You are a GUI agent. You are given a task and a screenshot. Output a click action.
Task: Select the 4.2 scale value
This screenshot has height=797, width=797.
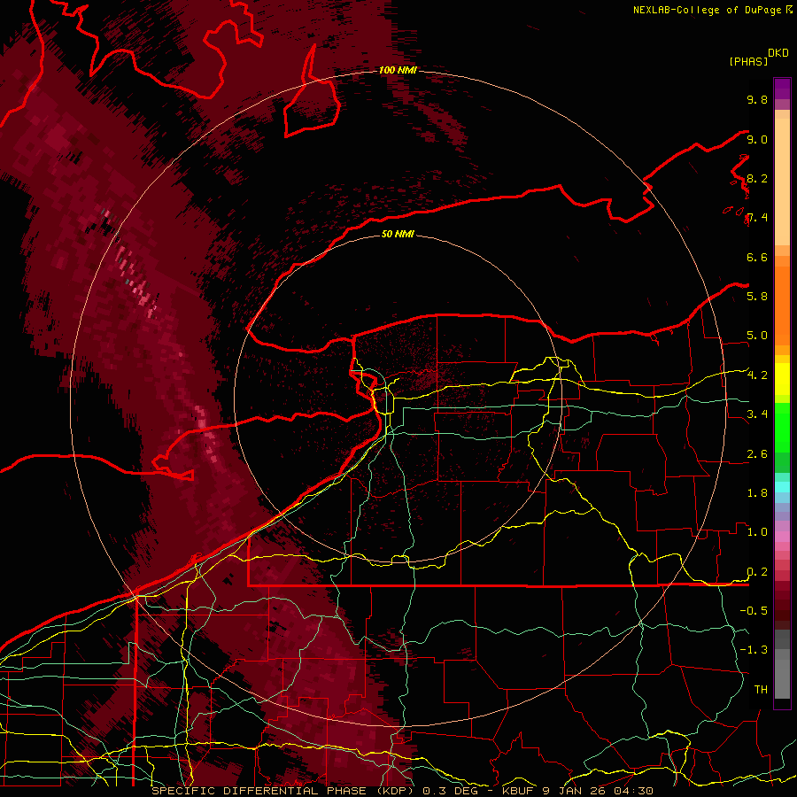click(757, 375)
